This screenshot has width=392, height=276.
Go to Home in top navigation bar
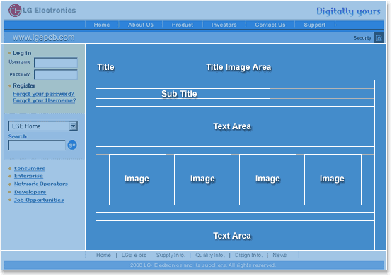[x=102, y=25]
